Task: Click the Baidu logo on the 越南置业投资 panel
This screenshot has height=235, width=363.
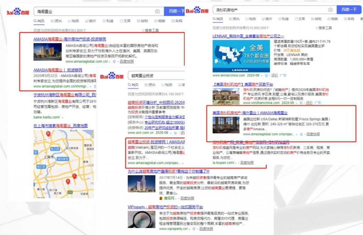Action: (112, 77)
